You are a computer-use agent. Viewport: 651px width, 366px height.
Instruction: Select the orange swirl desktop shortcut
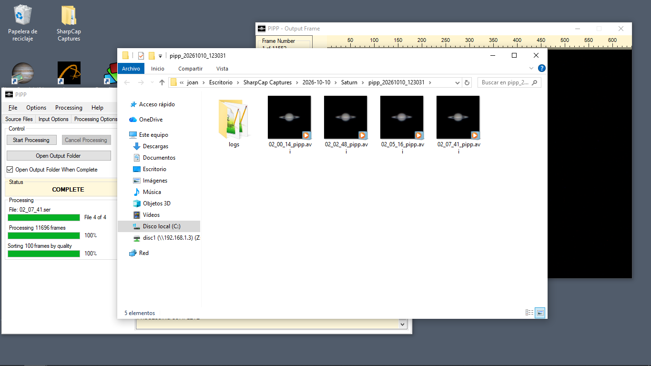69,74
